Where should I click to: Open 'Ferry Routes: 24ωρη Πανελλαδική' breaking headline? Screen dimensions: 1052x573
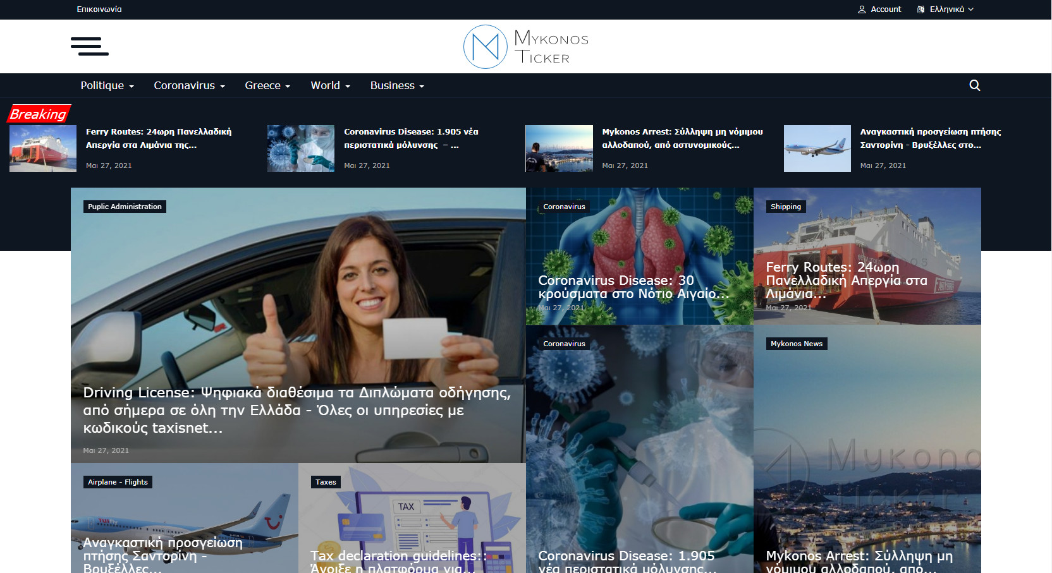[x=159, y=138]
